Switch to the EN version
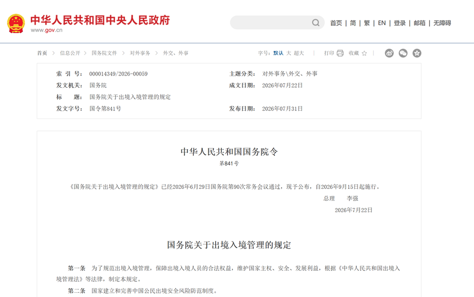This screenshot has height=297, width=474. pyautogui.click(x=382, y=23)
